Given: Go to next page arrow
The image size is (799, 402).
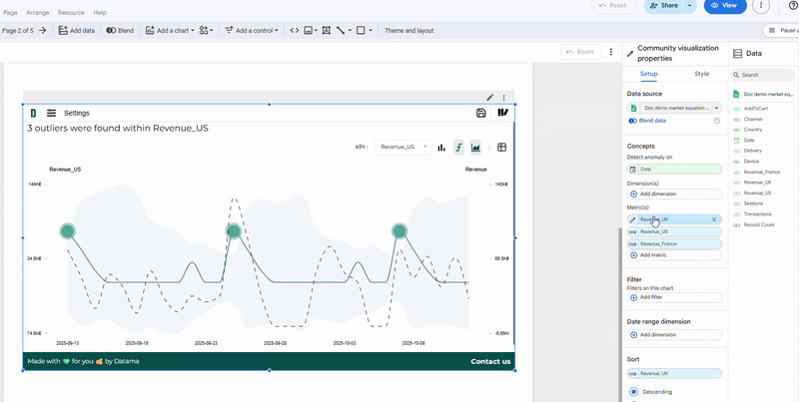Looking at the screenshot, I should 42,31.
